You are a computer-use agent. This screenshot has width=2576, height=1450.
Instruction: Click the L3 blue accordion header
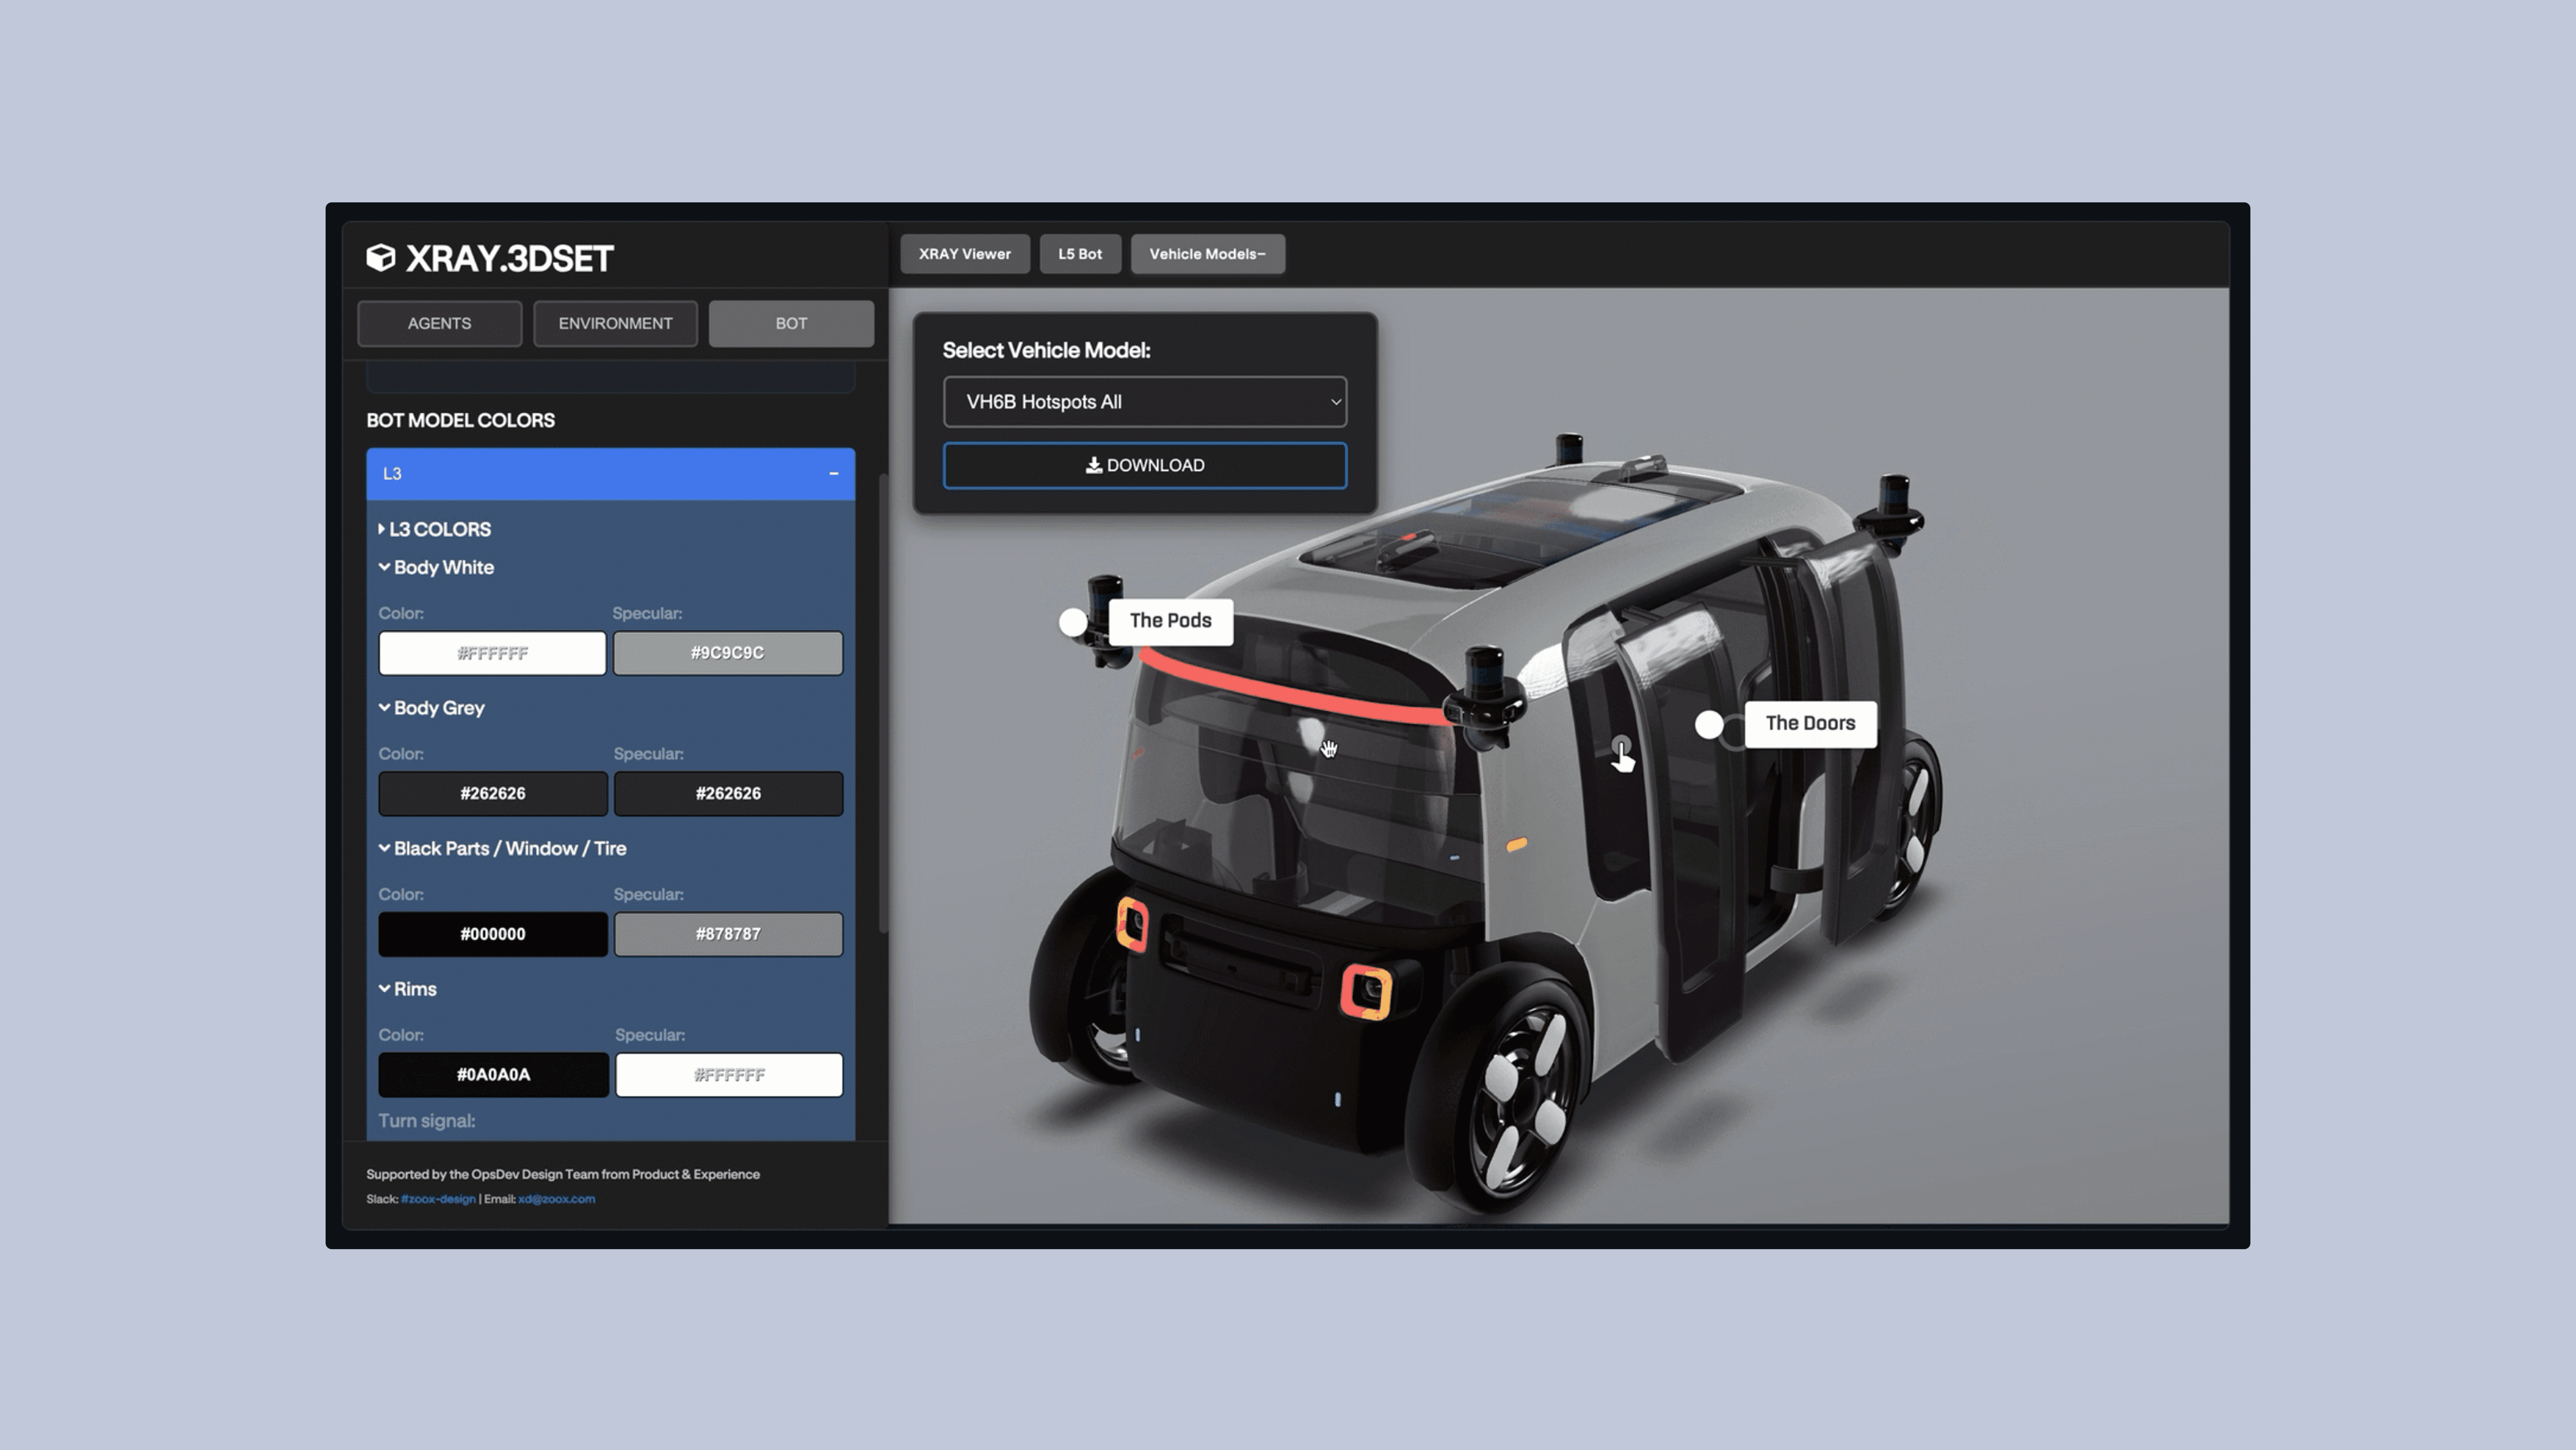tap(610, 474)
